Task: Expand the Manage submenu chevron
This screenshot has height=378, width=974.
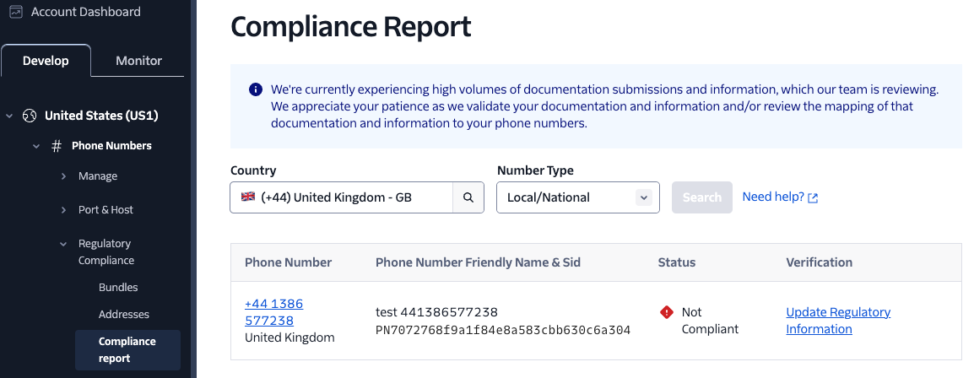Action: [x=63, y=176]
